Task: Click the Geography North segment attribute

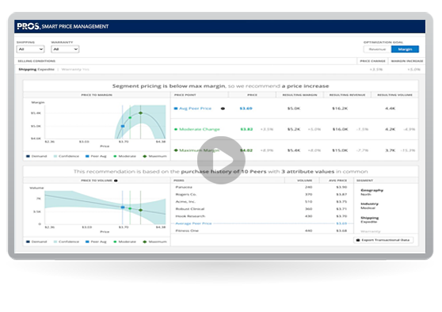Action: (372, 192)
